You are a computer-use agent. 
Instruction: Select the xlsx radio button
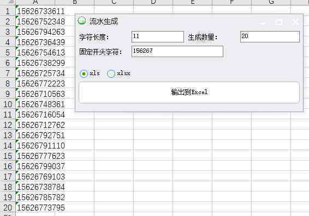tap(111, 74)
